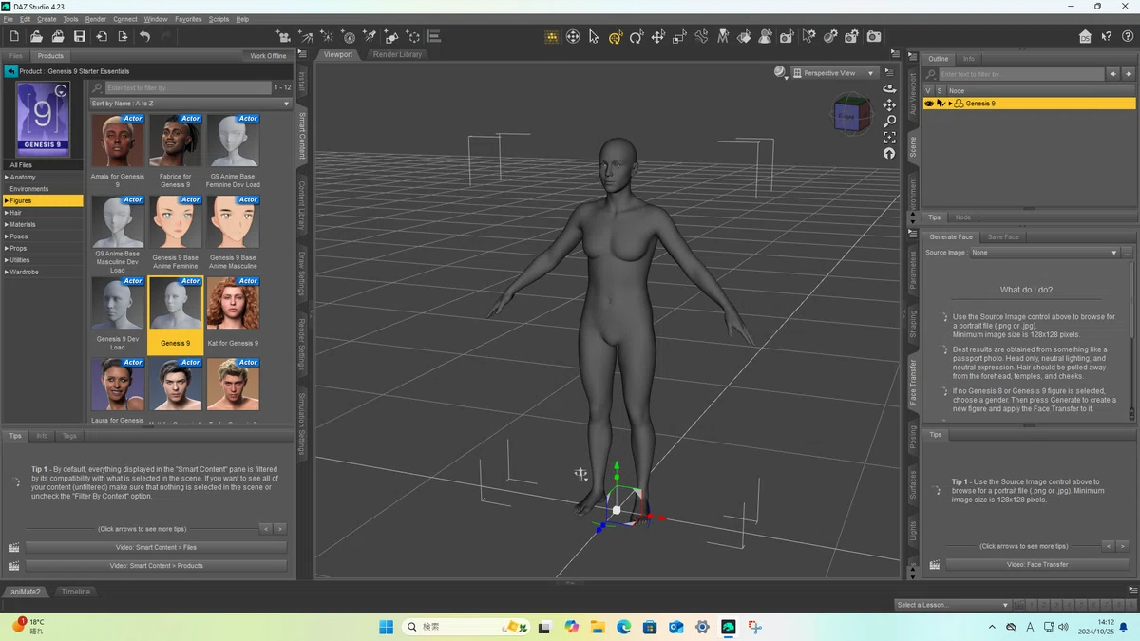Go back using the teal Product arrow

coord(10,71)
